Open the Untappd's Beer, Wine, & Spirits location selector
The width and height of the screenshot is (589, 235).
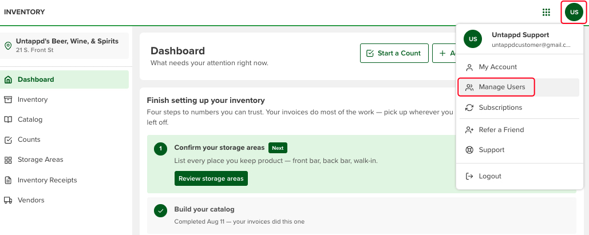coord(64,45)
